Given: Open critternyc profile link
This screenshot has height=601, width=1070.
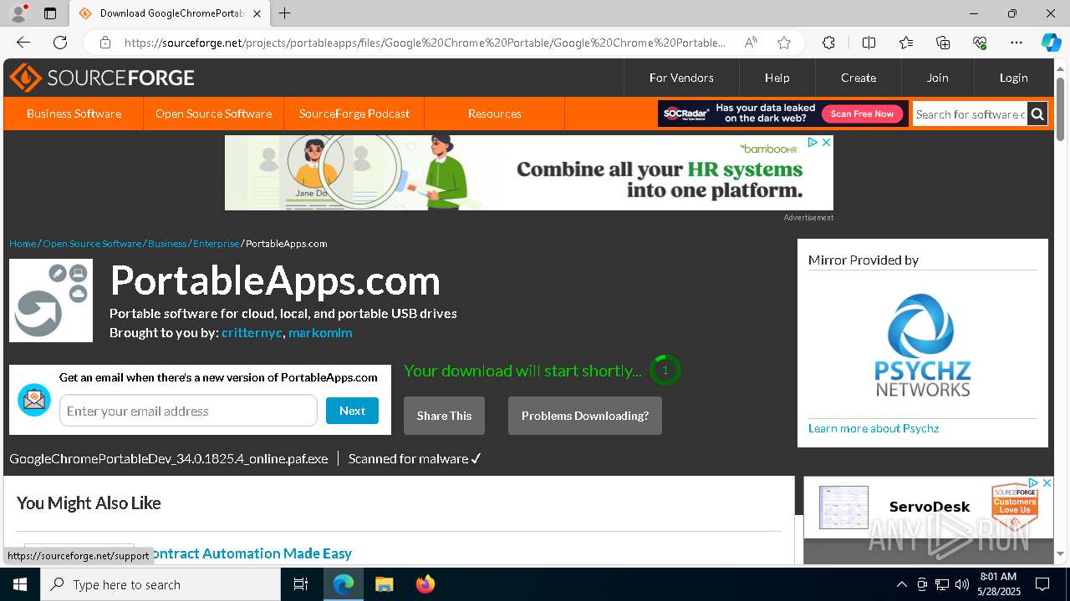Looking at the screenshot, I should (252, 332).
